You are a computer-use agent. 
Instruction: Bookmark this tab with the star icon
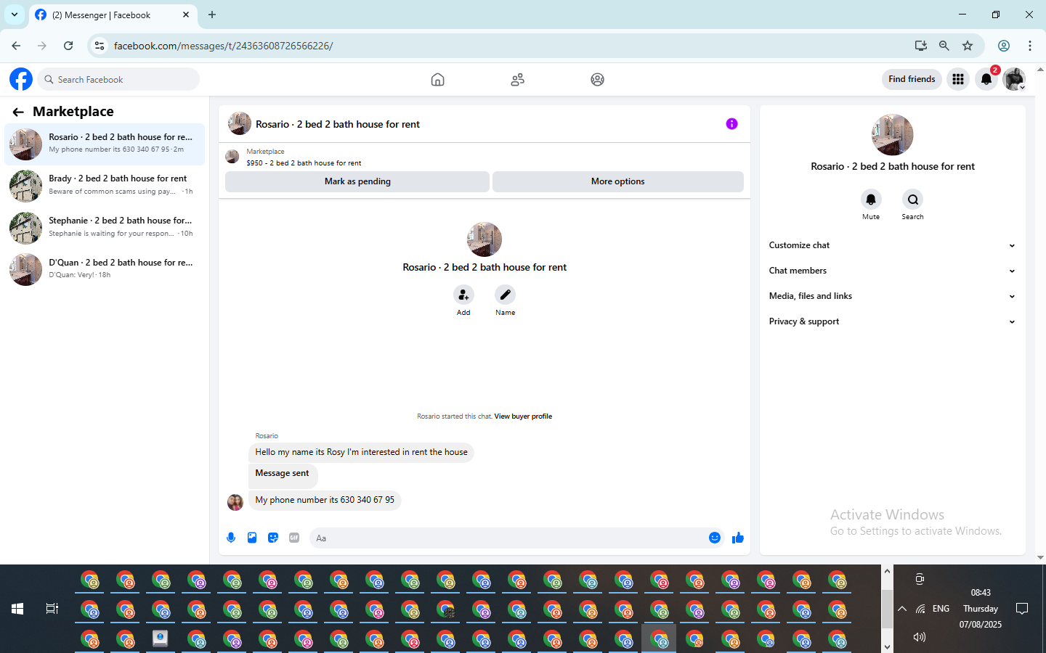[968, 46]
